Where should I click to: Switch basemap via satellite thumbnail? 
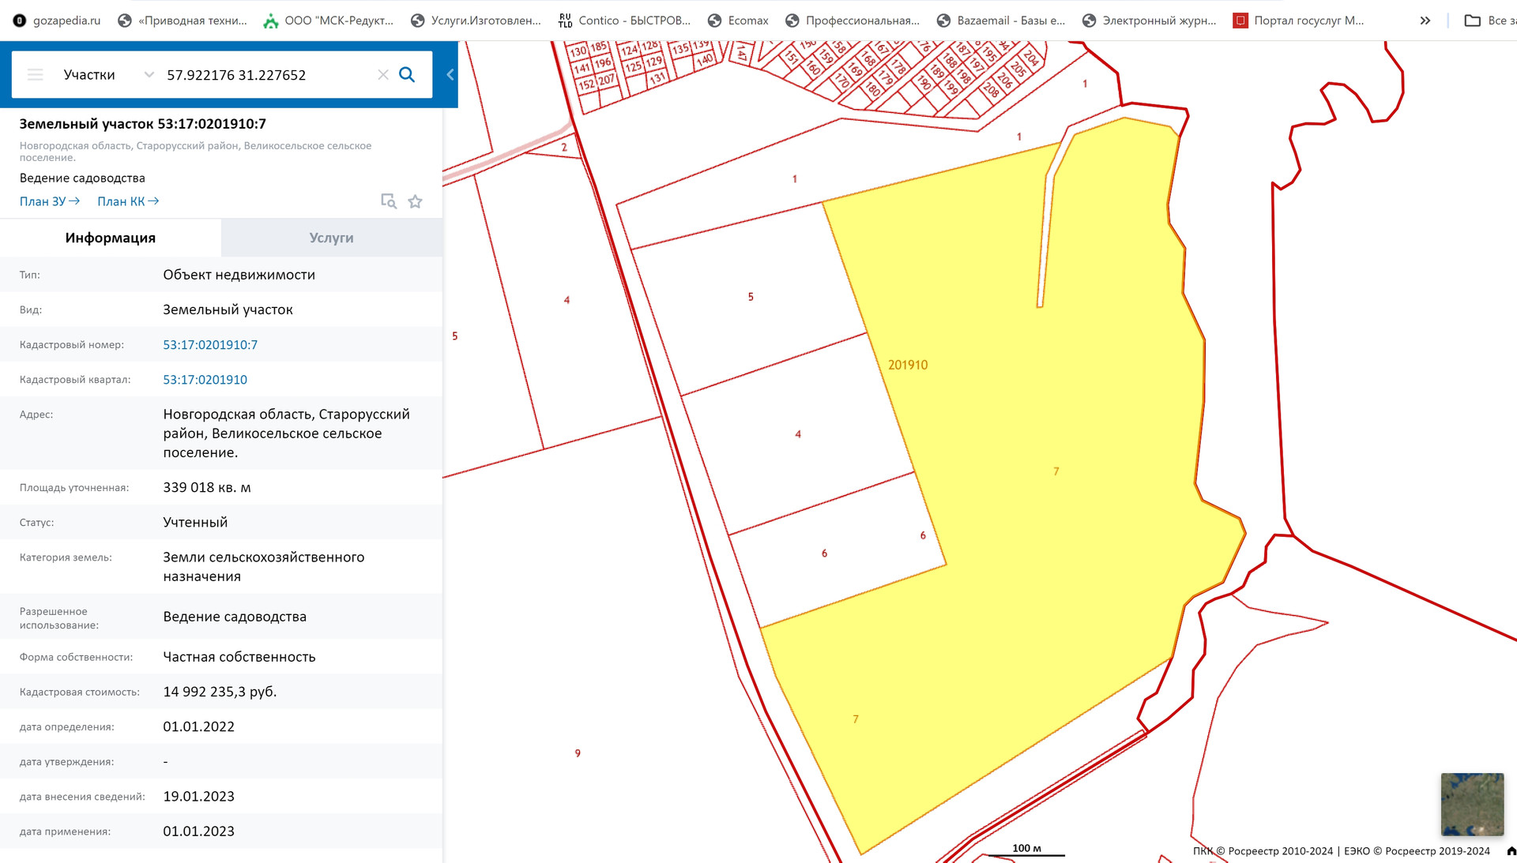click(x=1471, y=804)
